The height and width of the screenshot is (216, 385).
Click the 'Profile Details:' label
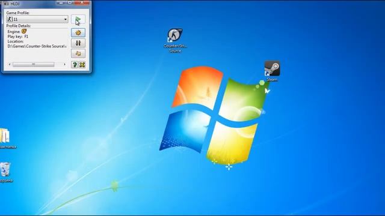[x=19, y=26]
